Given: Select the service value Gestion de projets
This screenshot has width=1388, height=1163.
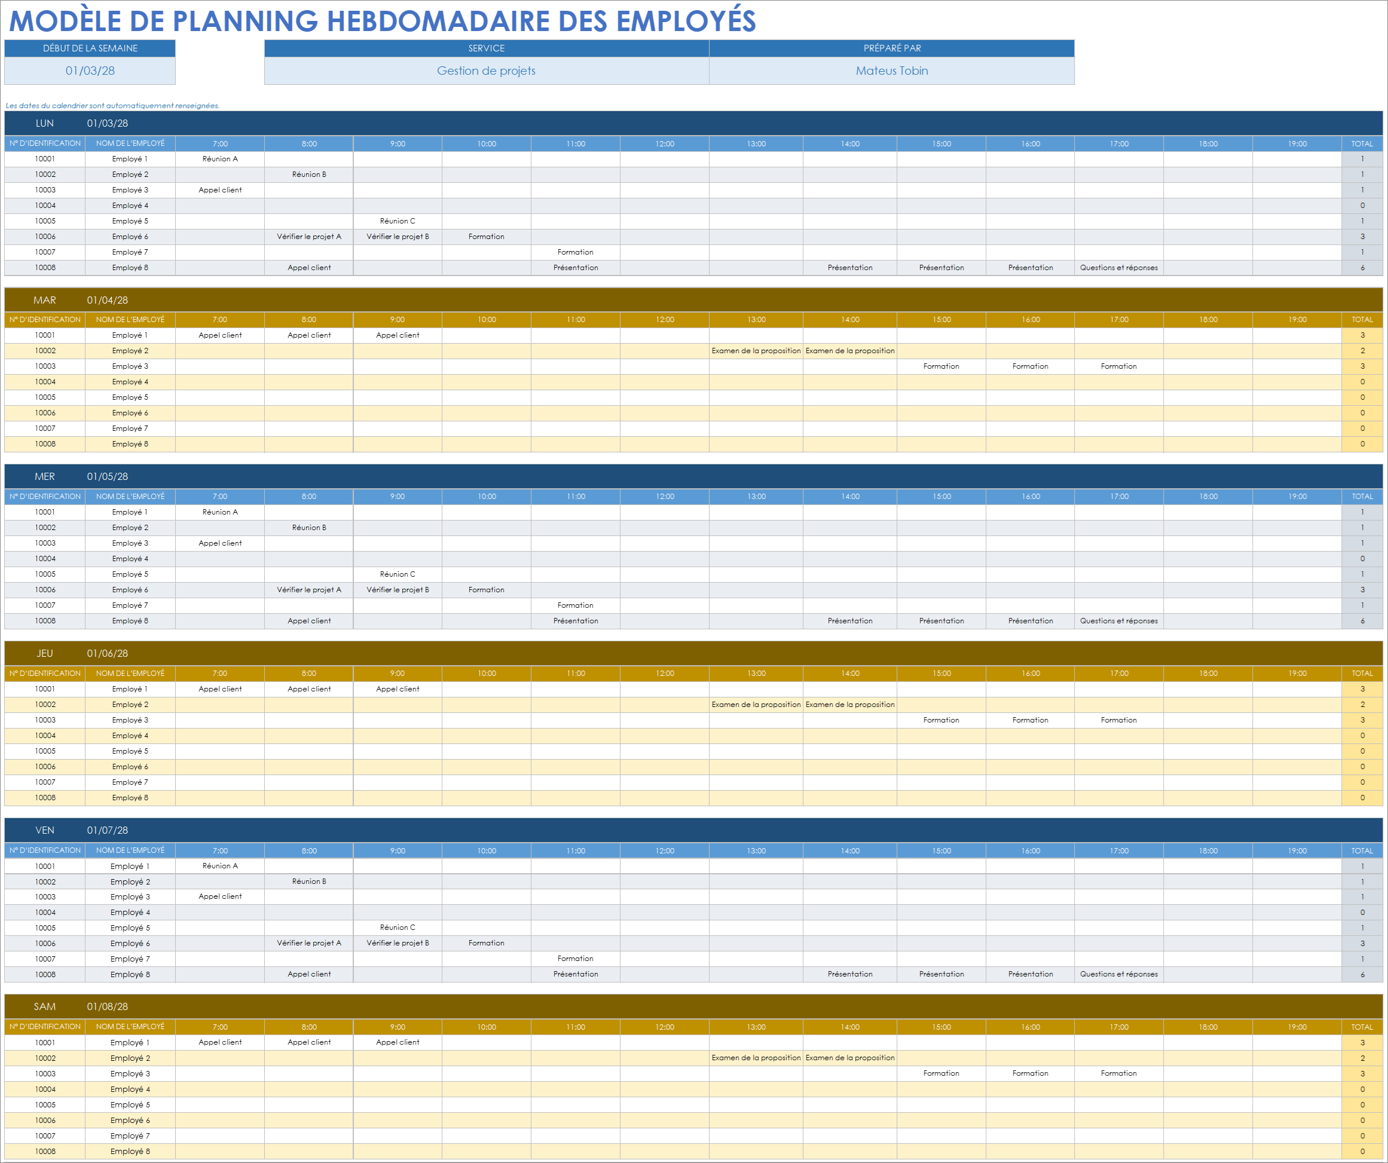Looking at the screenshot, I should tap(487, 71).
